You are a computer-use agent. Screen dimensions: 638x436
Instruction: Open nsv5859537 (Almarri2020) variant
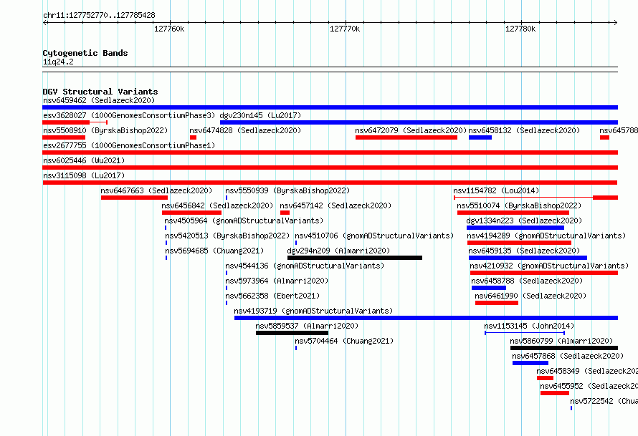pyautogui.click(x=307, y=326)
